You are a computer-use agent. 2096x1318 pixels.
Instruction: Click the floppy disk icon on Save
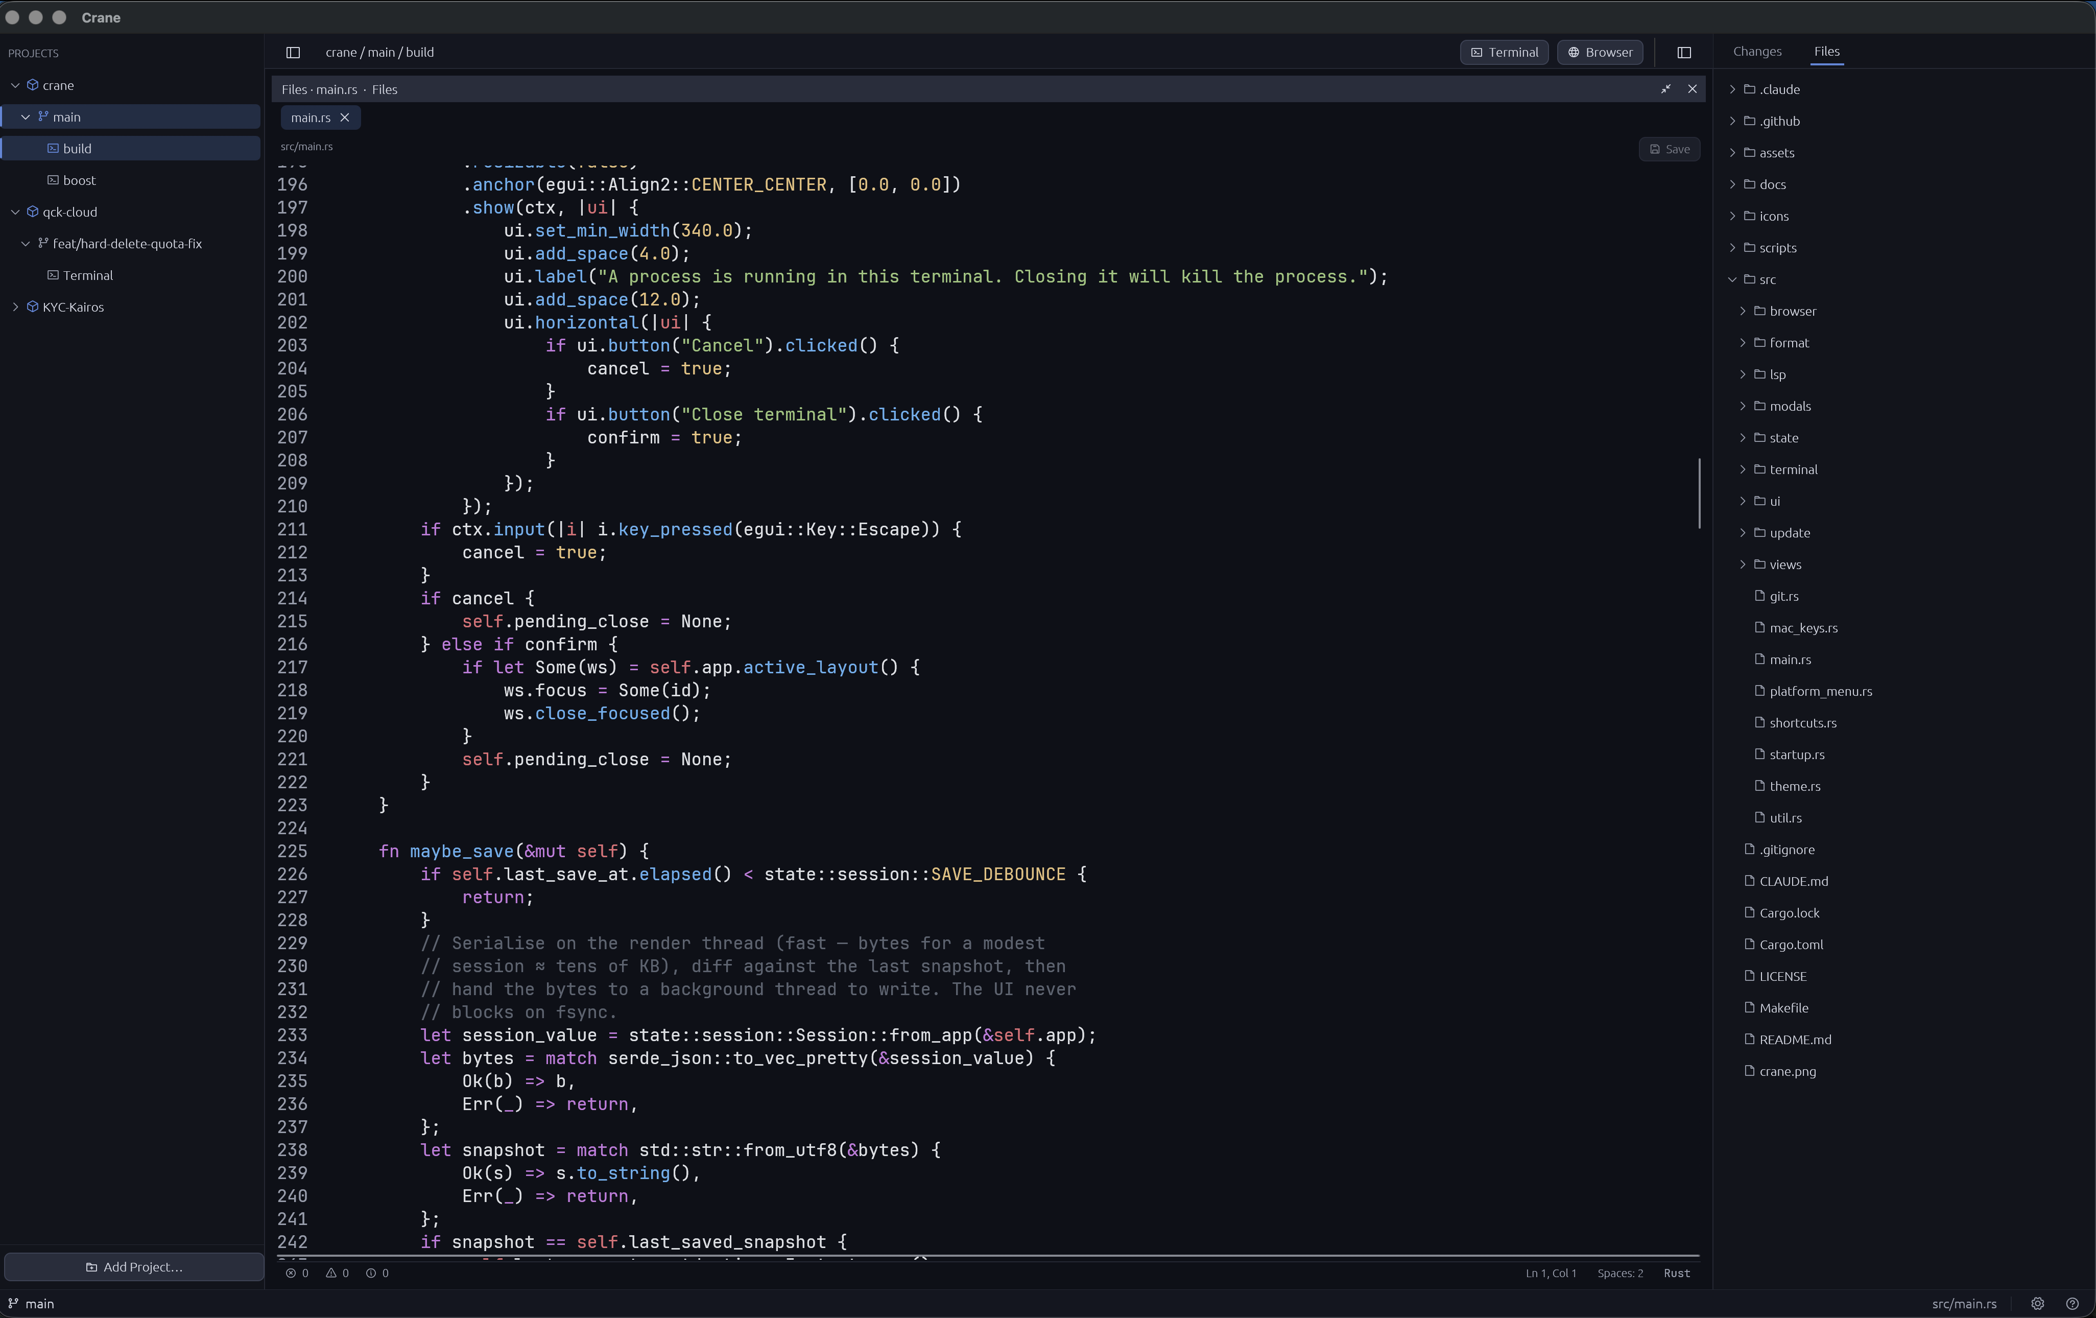(x=1655, y=149)
